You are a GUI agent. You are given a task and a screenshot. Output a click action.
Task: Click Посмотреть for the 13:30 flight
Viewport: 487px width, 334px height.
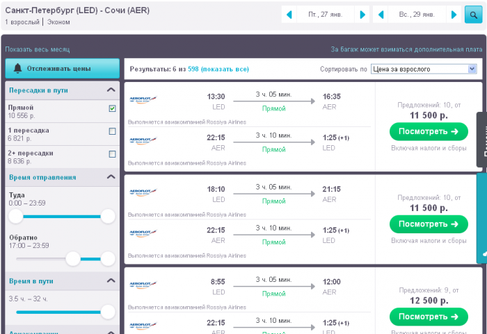point(429,131)
